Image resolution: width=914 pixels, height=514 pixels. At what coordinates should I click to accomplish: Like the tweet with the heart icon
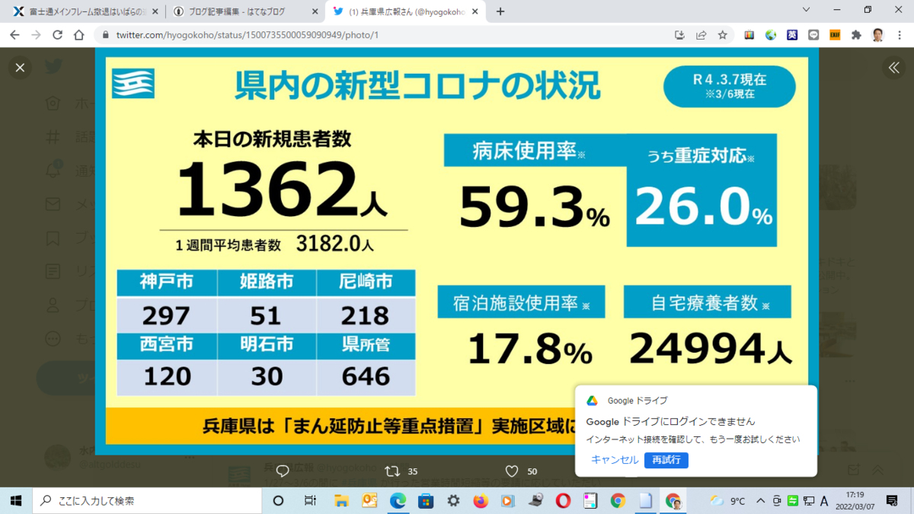(512, 471)
